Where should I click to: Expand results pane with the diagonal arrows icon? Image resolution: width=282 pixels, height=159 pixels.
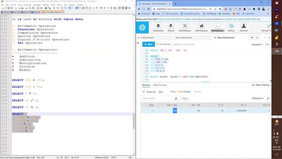268,98
